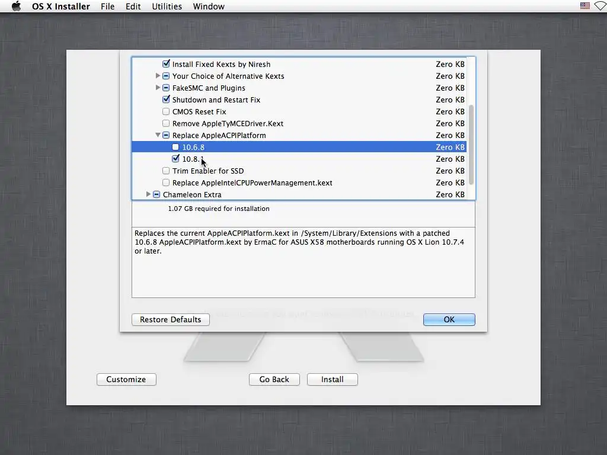Open the OS X Installer menu
607x455 pixels.
point(61,6)
